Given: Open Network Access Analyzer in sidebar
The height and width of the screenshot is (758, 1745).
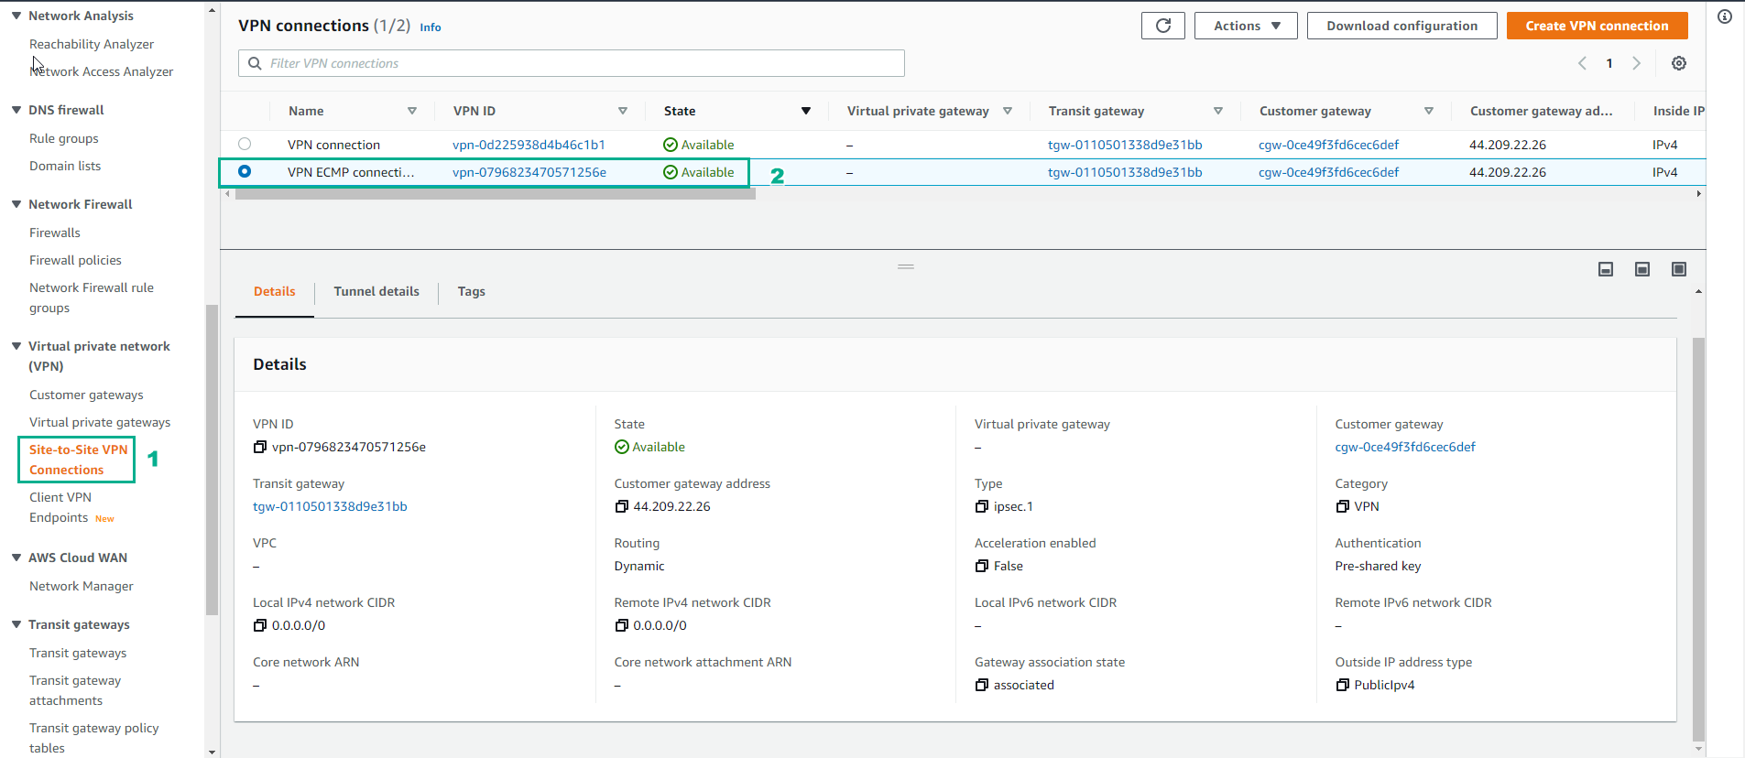Looking at the screenshot, I should click(101, 71).
